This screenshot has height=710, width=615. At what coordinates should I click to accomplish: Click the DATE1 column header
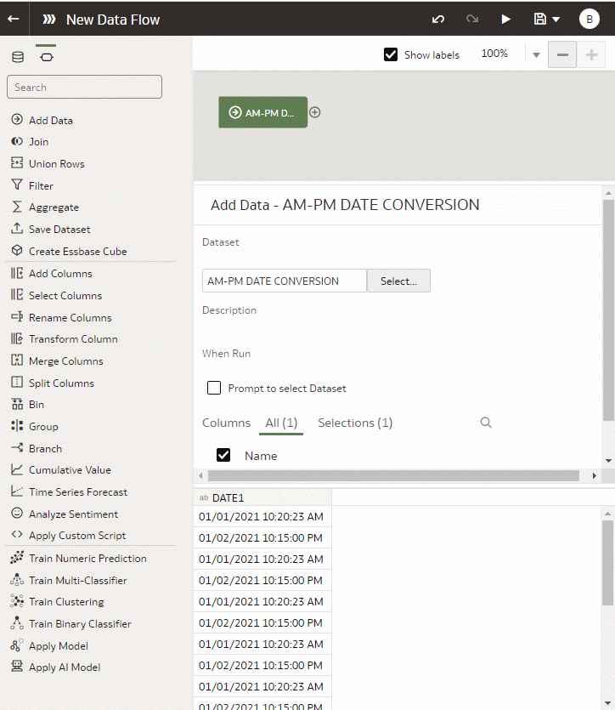pos(262,497)
